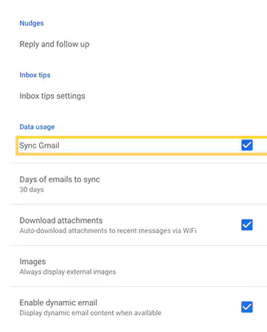This screenshot has width=267, height=332.
Task: Uncheck the Sync Gmail checkbox
Action: [247, 145]
